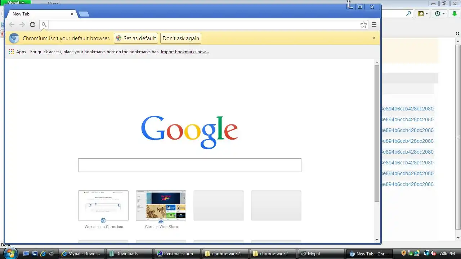Open Mypal history clock button
Viewport: 461px width, 259px height.
(x=438, y=14)
